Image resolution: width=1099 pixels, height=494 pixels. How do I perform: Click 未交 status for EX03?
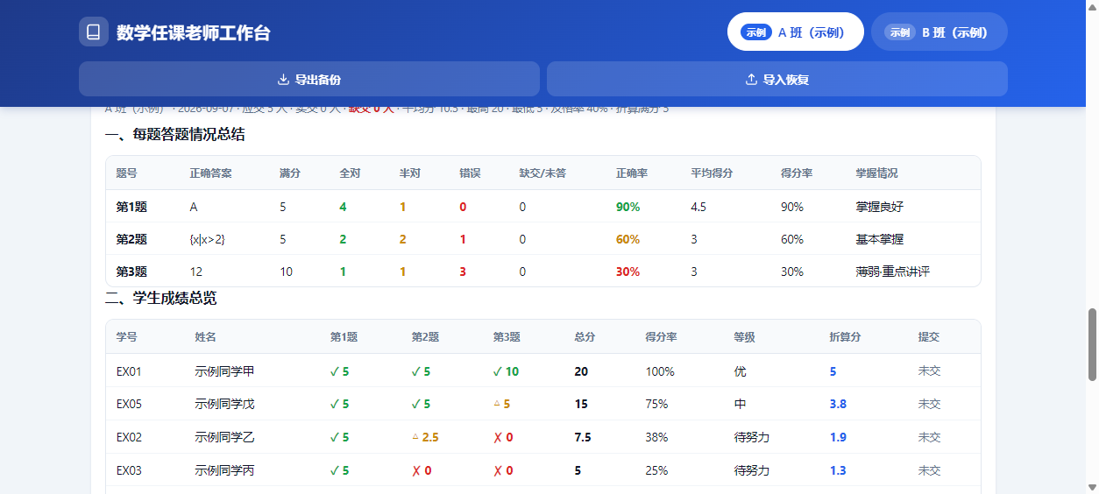coord(929,470)
